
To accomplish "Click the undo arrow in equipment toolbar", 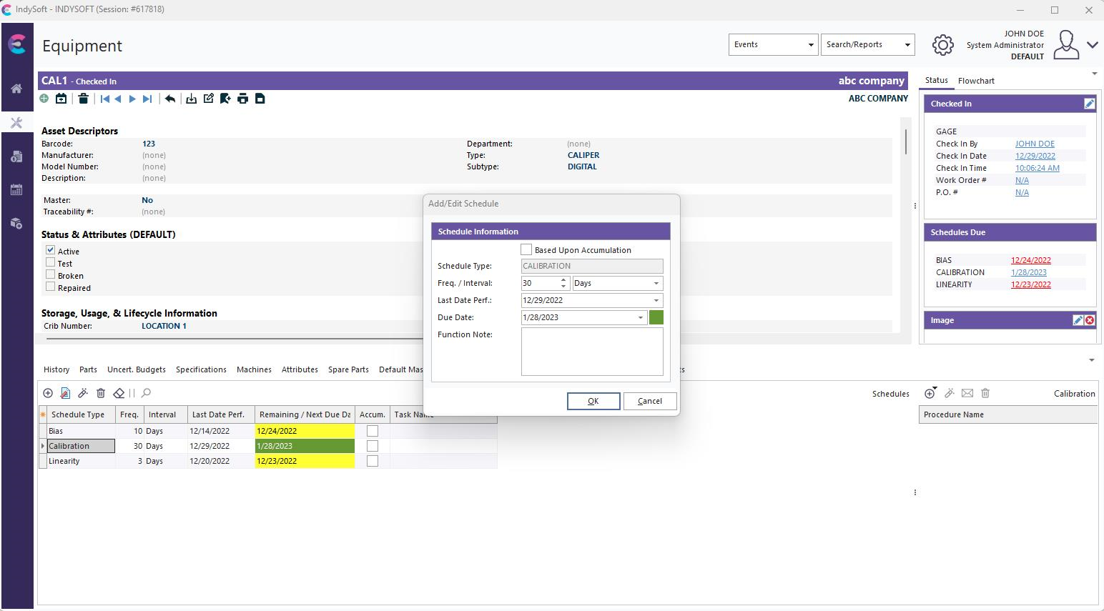I will (x=170, y=99).
